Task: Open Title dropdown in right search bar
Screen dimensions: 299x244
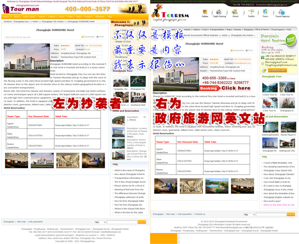Action: point(249,215)
